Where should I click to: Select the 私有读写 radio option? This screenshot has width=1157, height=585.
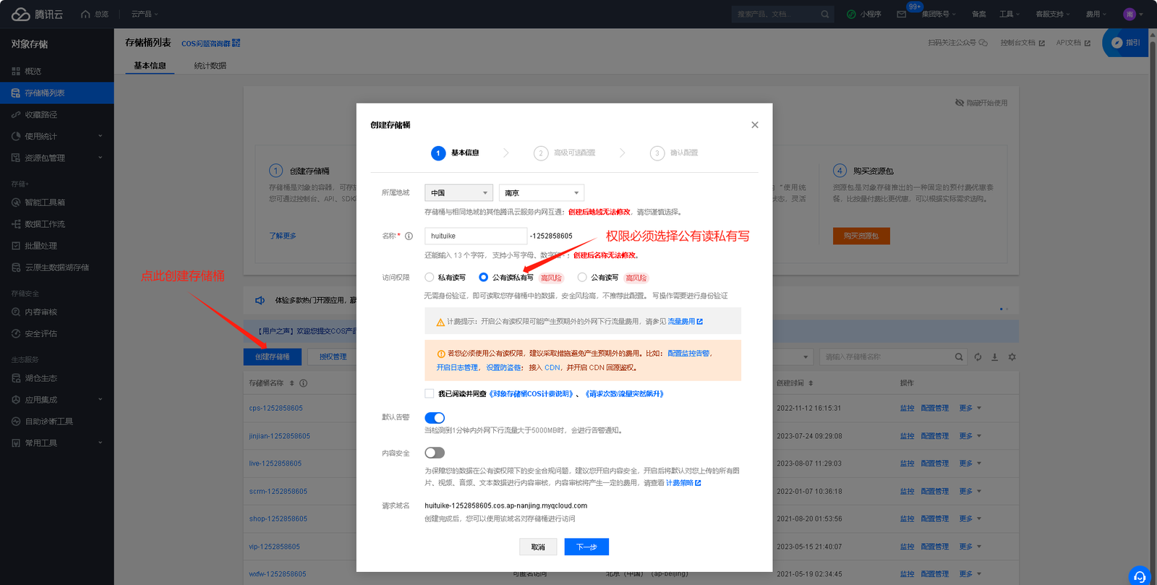tap(430, 277)
